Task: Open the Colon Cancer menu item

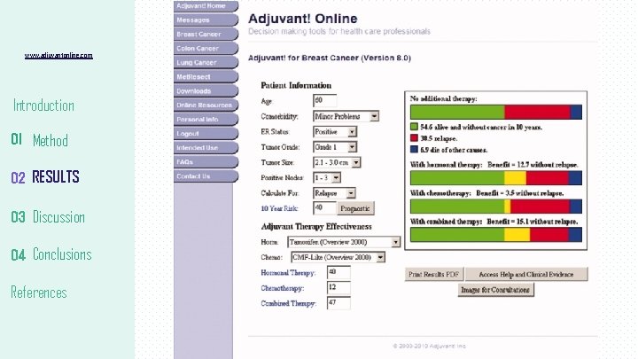Action: (x=206, y=49)
